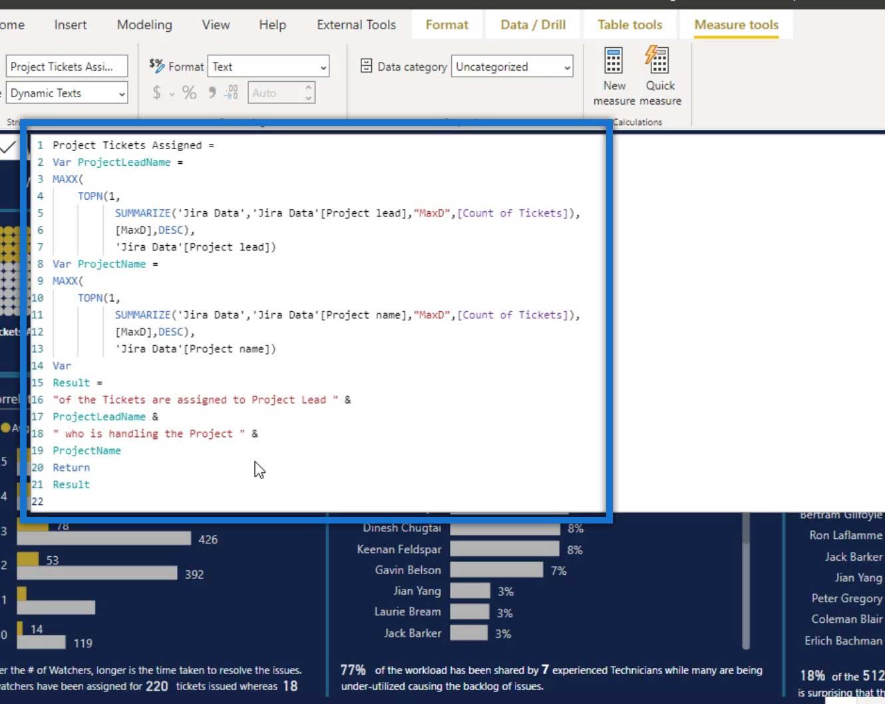Increase decimal places using Auto stepper

point(308,87)
